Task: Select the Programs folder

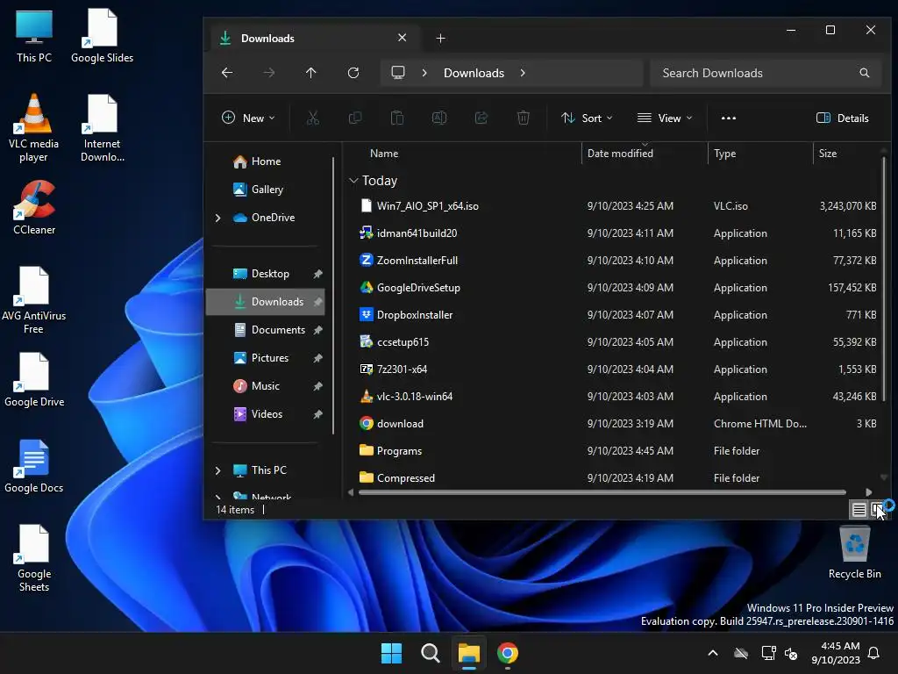Action: pos(618,451)
